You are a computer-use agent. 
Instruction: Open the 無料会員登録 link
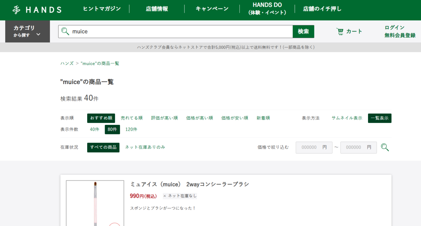click(400, 35)
